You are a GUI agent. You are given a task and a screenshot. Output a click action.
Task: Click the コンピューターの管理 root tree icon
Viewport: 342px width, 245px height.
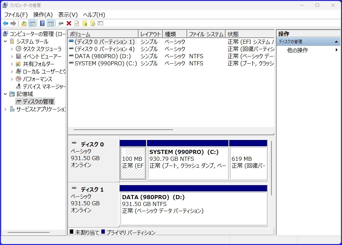[x=5, y=34]
